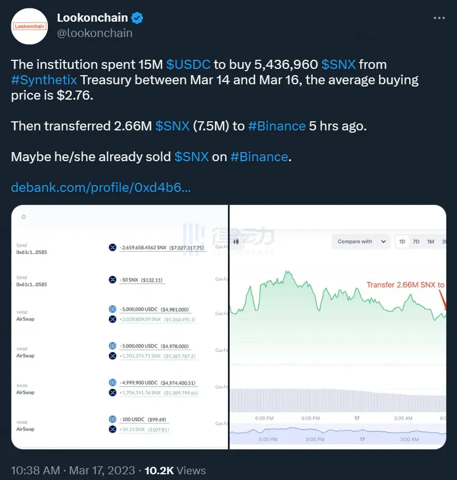Click the SNX icon in the -50 SNX row
This screenshot has width=457, height=480.
(x=112, y=280)
